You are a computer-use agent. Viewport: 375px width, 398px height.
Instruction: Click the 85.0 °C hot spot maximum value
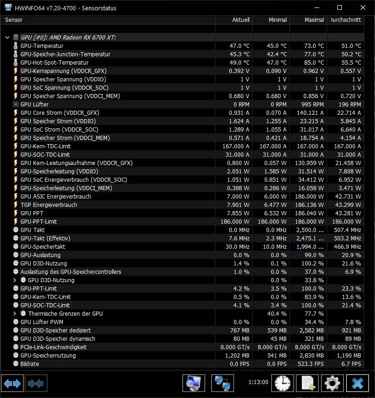click(x=314, y=63)
